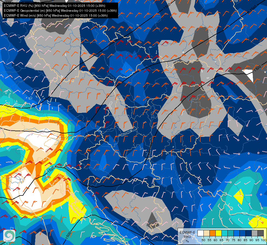
Task: Click the ECMWF-E RHU 850 hPa title line
Action: (55, 6)
